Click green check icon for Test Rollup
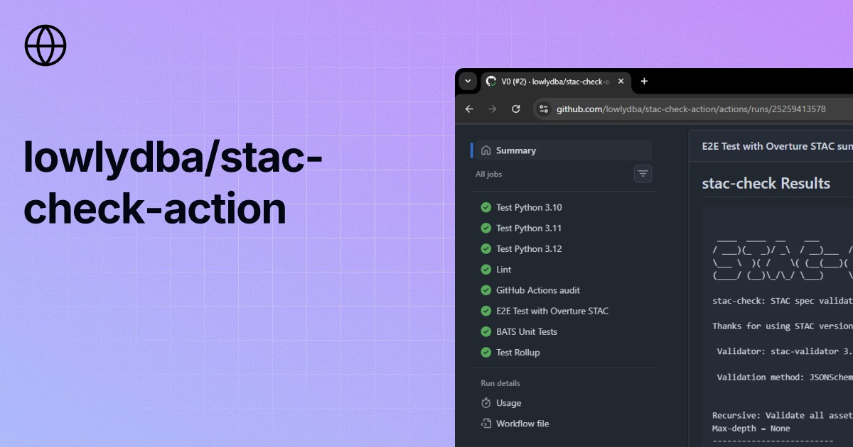Image resolution: width=853 pixels, height=447 pixels. pos(486,353)
